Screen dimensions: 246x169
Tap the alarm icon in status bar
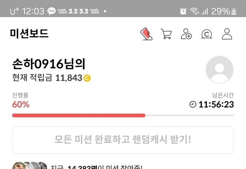point(183,11)
